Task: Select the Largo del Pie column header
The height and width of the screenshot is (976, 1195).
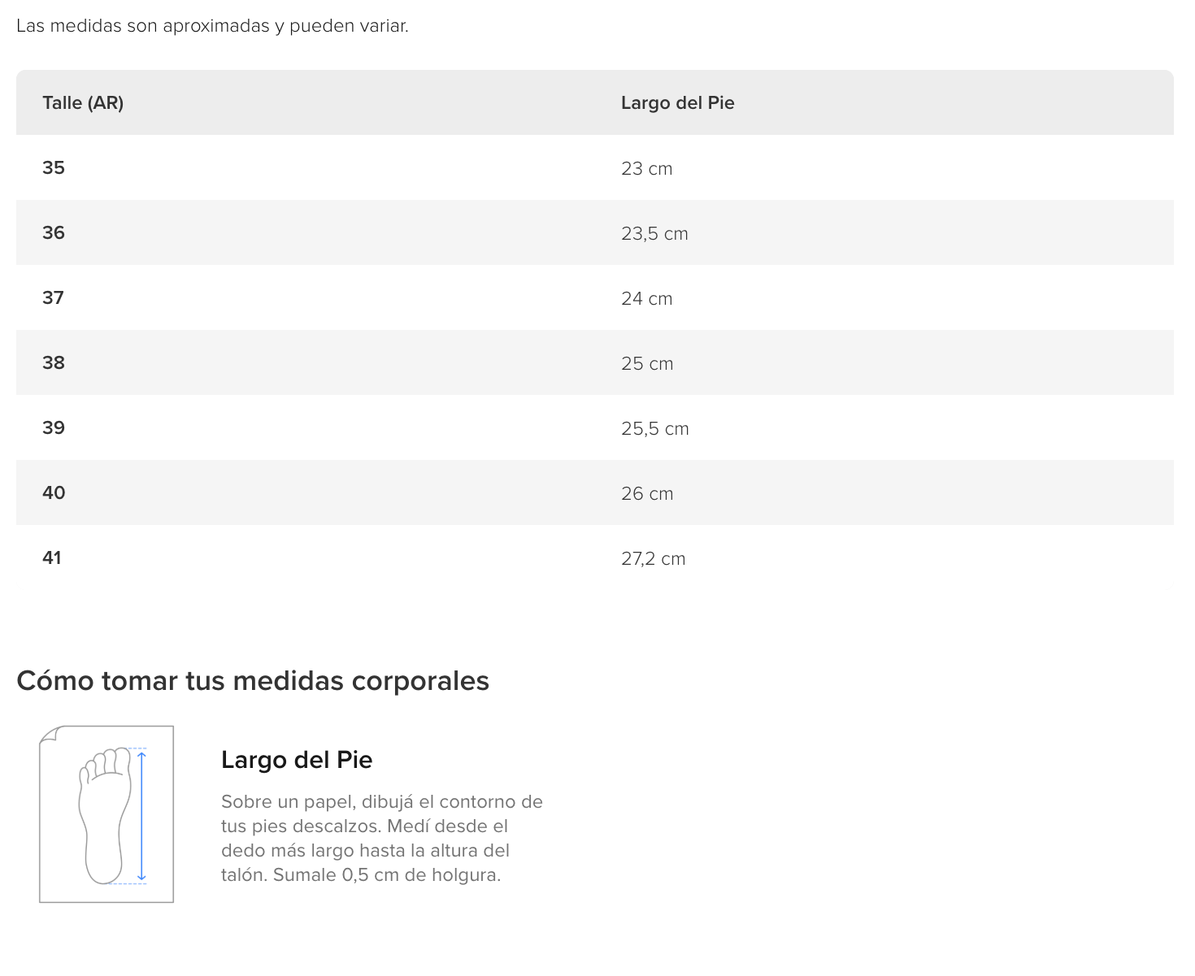Action: click(677, 102)
